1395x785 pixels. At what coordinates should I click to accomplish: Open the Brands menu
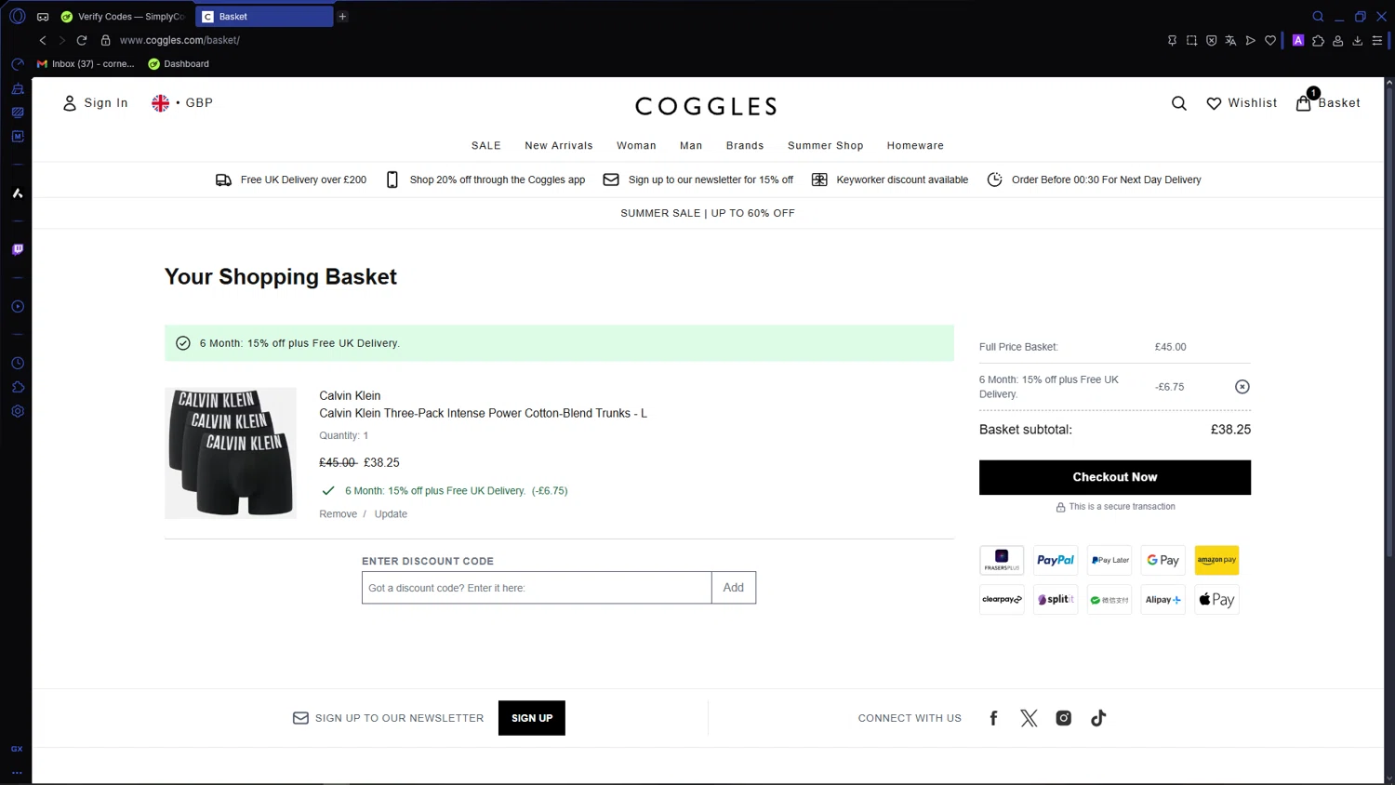click(745, 146)
